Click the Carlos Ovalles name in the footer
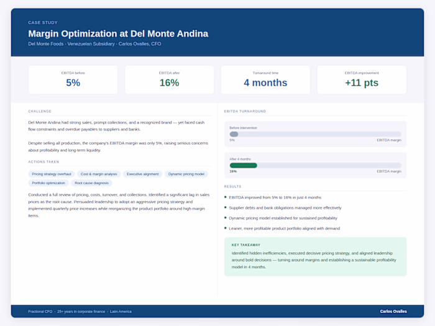The width and height of the screenshot is (435, 326). click(393, 312)
